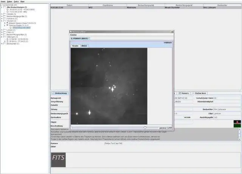
Task: Click the Beobachtungsplätze folder icon
Action: (5, 35)
